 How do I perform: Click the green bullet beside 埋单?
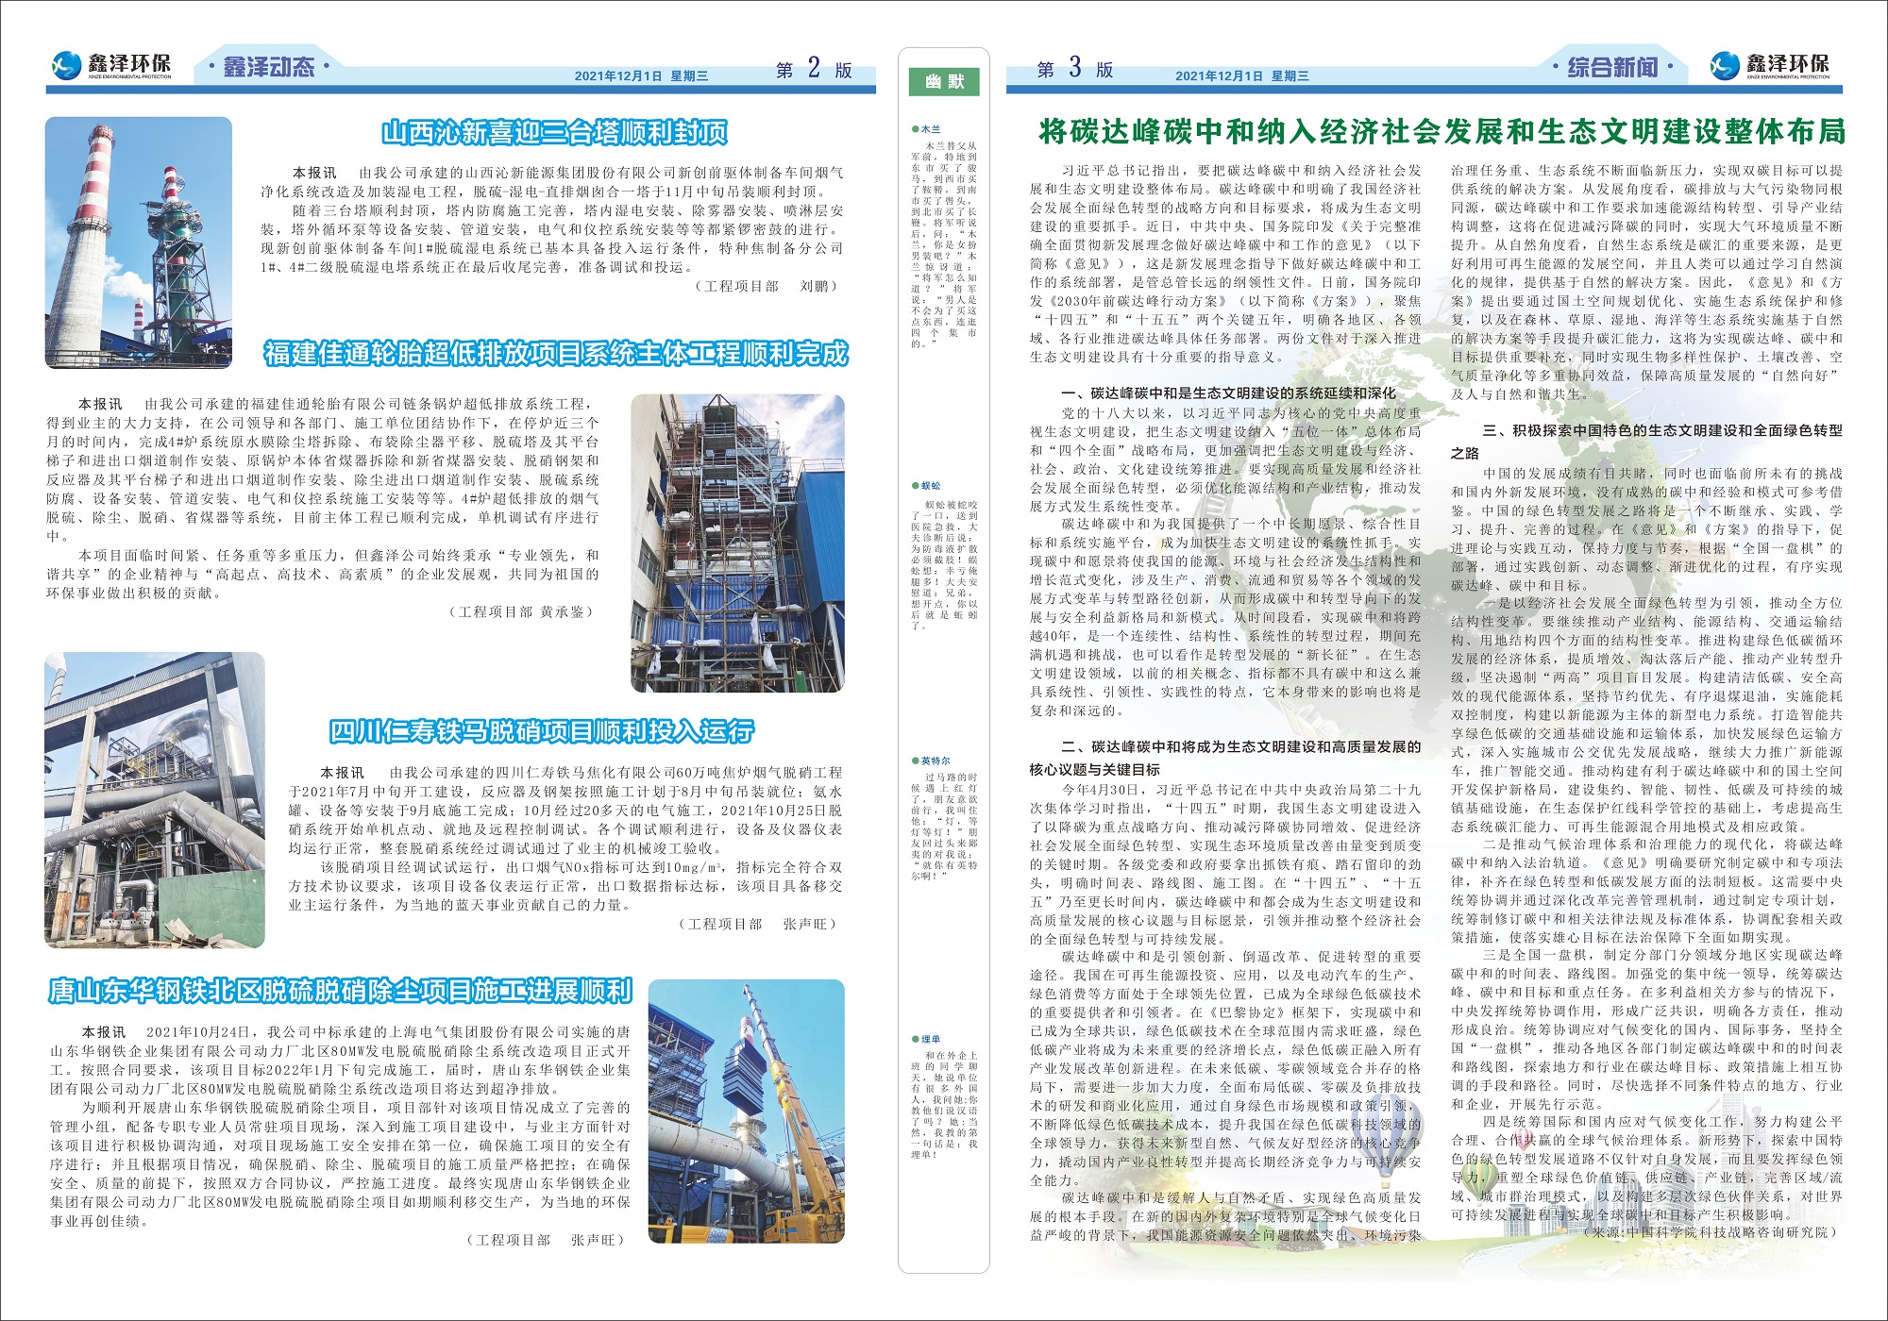click(x=915, y=1039)
